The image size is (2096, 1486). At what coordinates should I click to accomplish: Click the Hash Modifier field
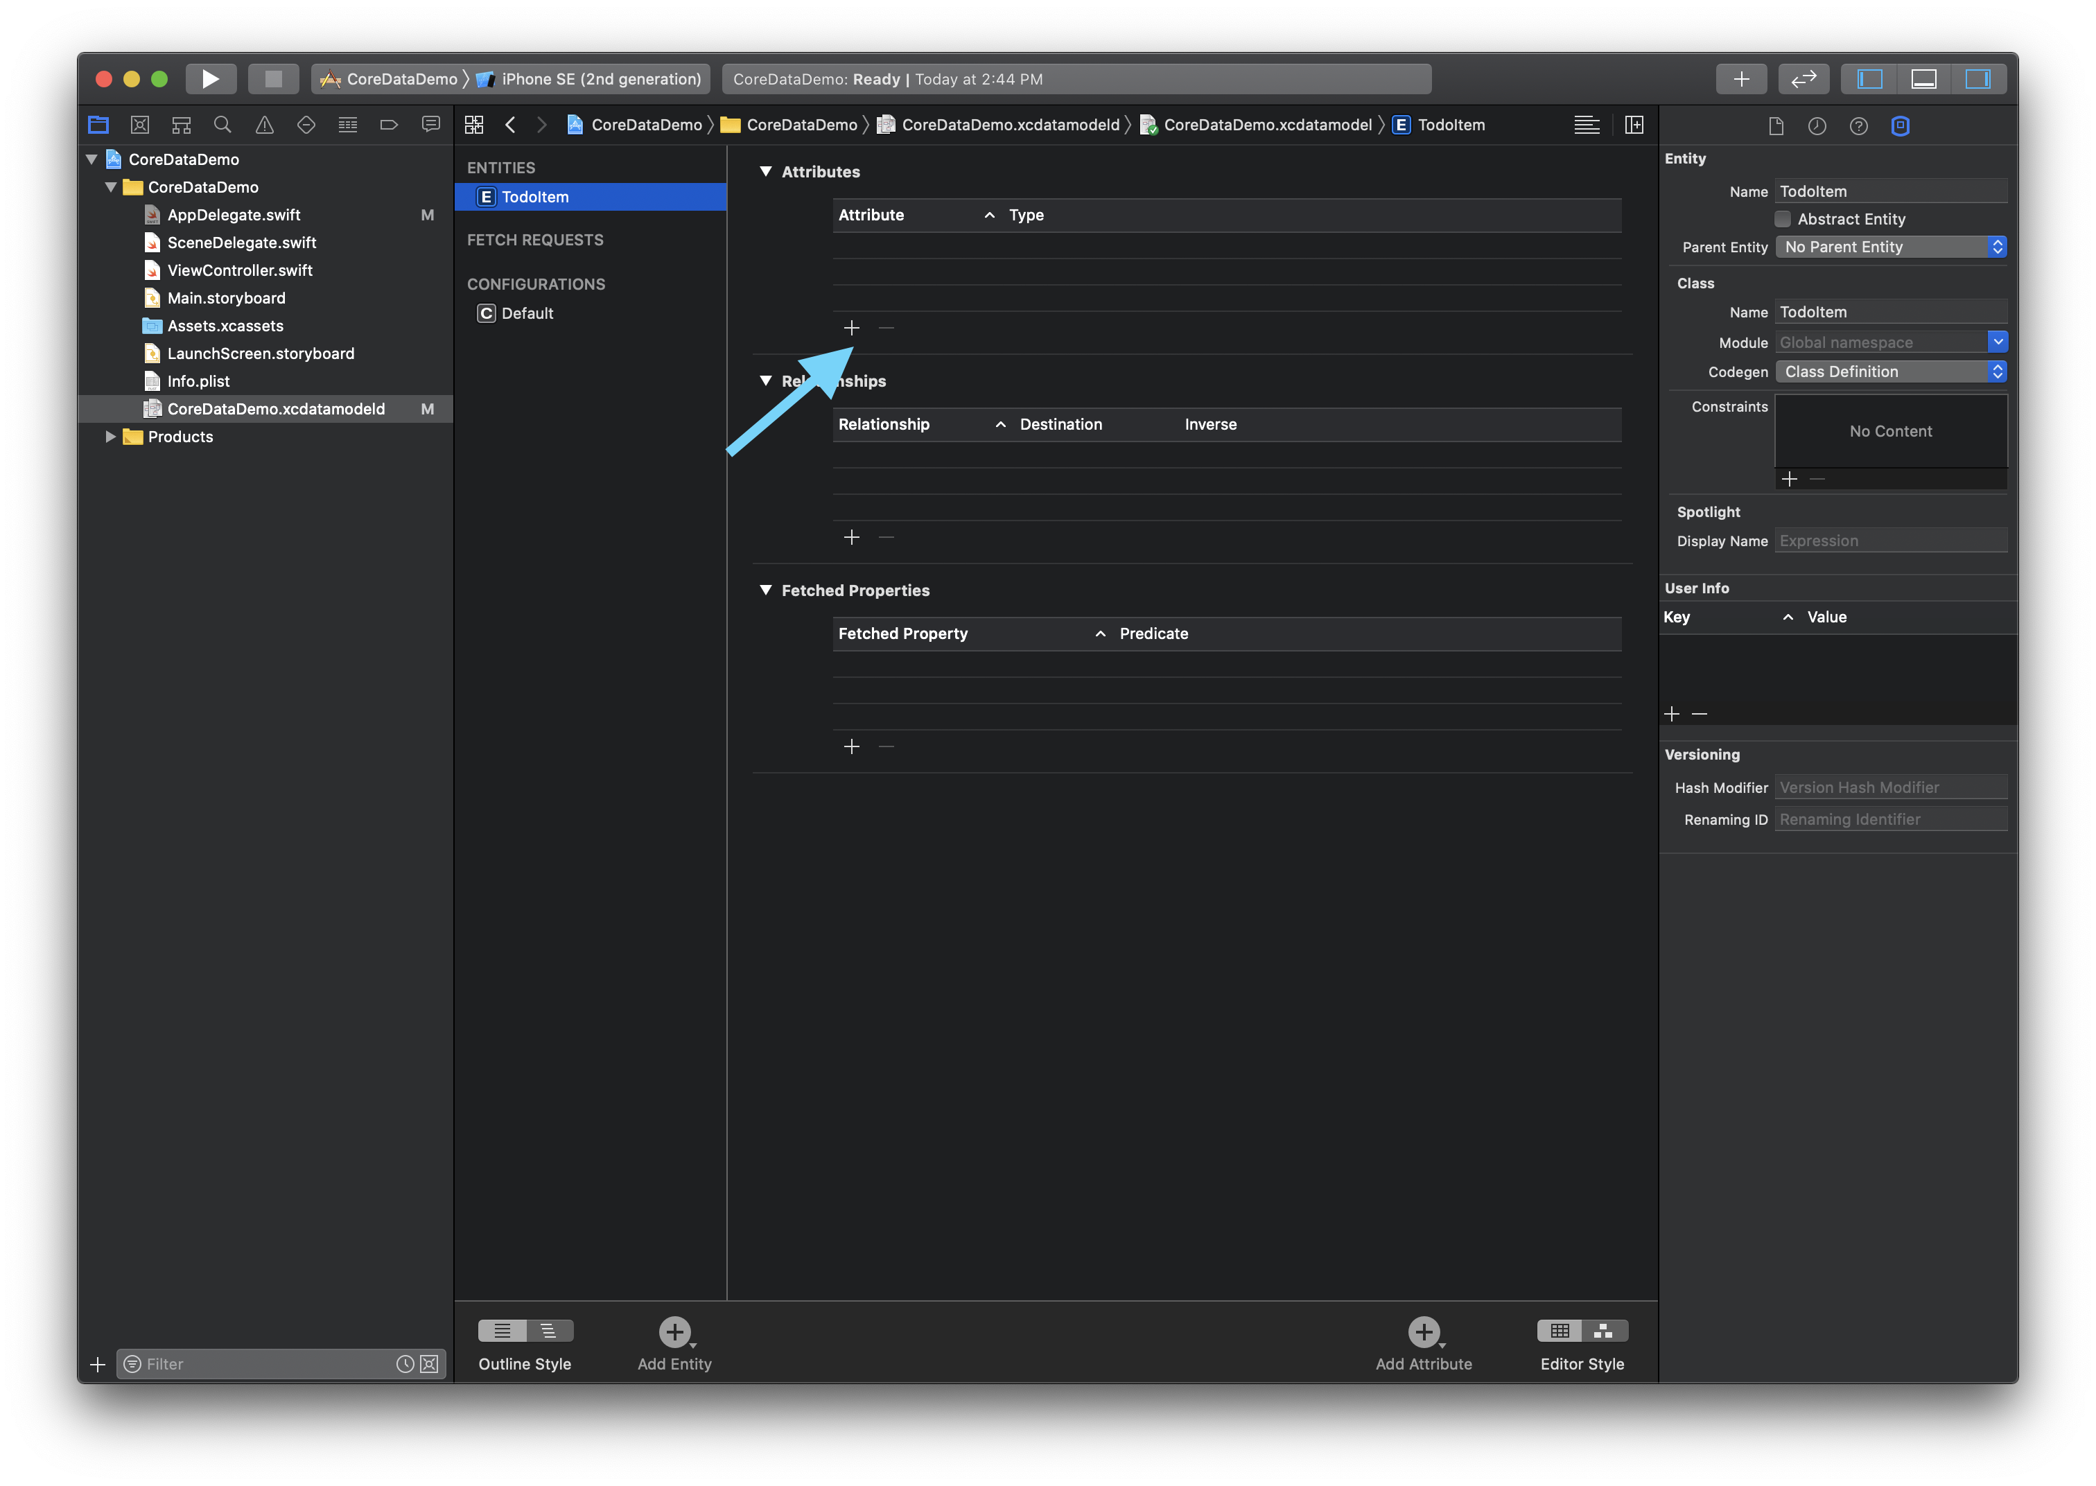[x=1890, y=787]
